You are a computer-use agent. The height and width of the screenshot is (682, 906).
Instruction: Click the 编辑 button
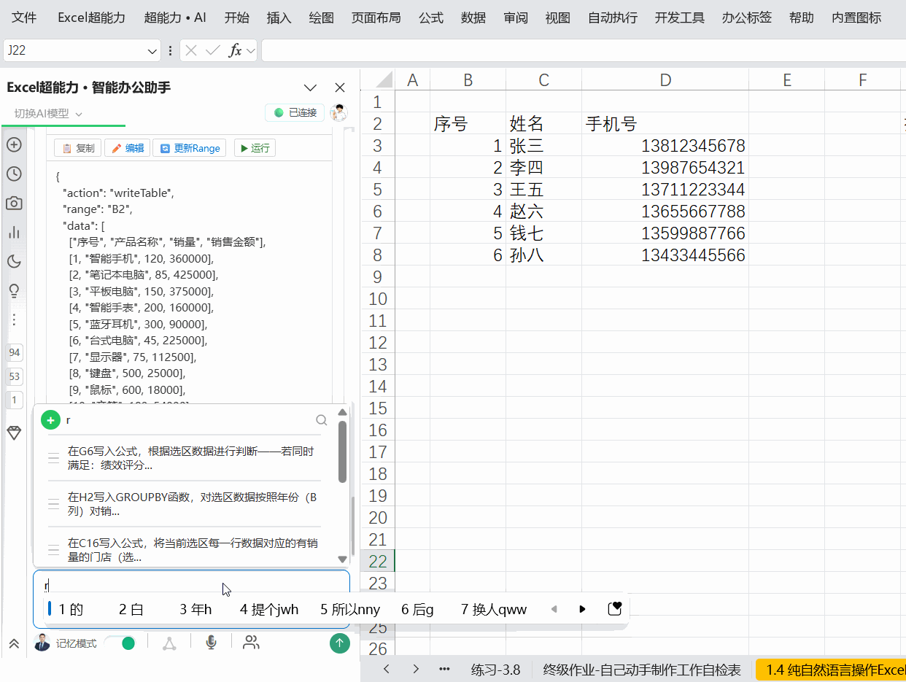pyautogui.click(x=128, y=148)
